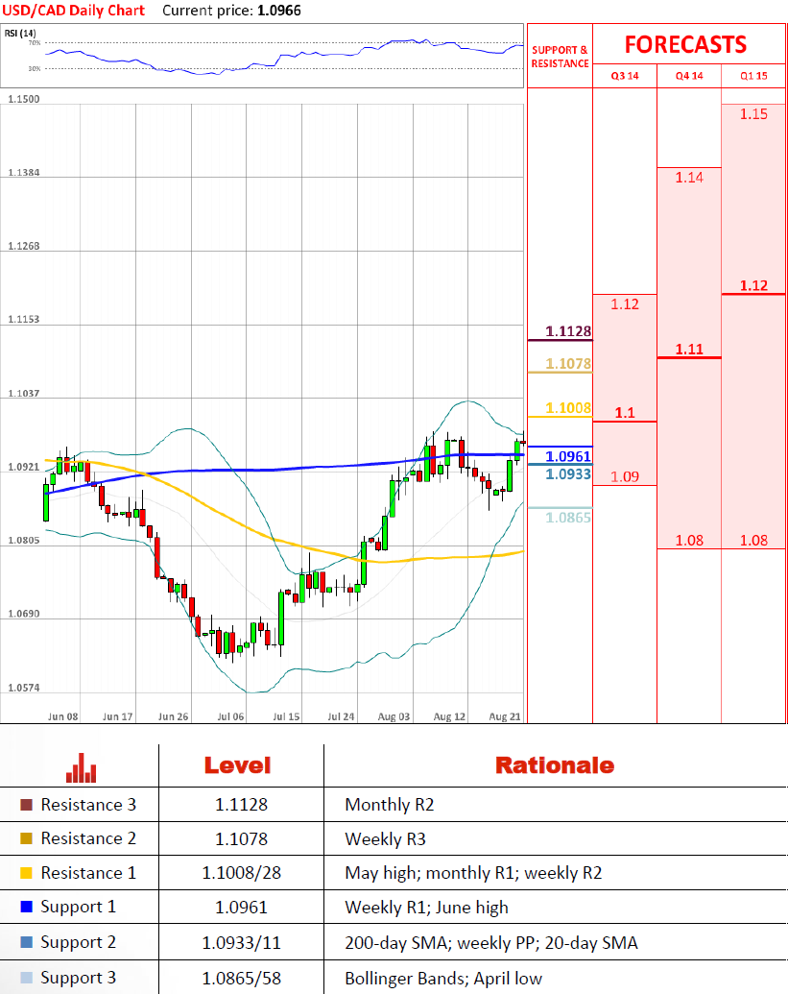The height and width of the screenshot is (994, 788).
Task: Click the Support 1 row label
Action: [79, 908]
